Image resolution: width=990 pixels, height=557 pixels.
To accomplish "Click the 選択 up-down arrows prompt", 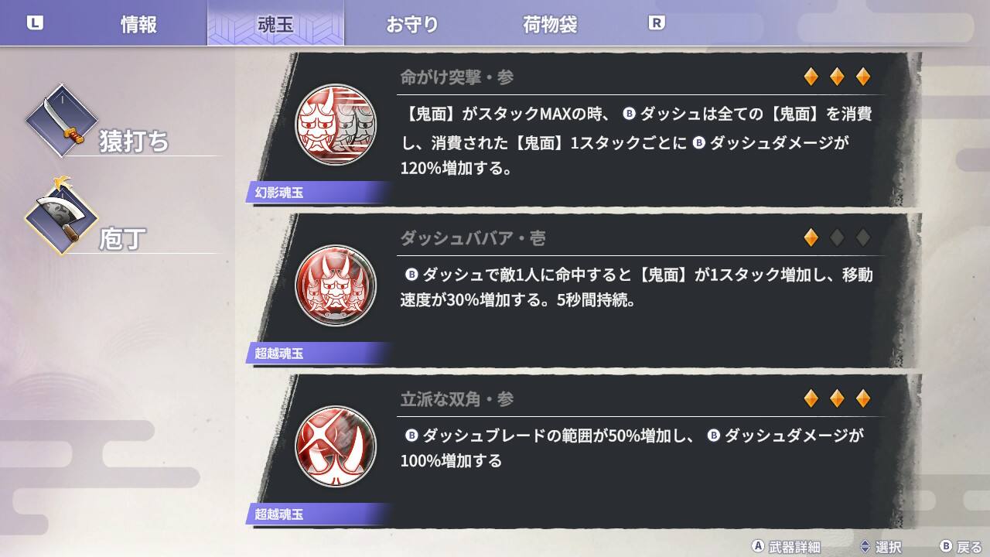I will point(865,546).
